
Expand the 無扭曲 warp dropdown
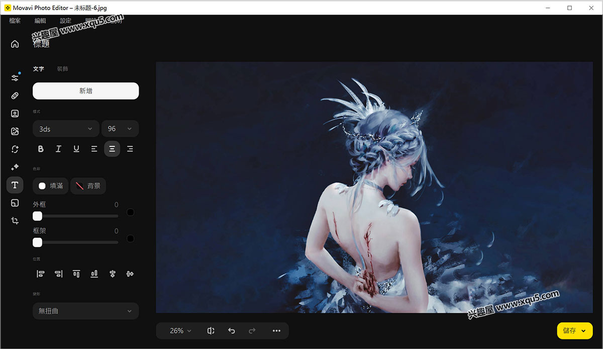tap(85, 311)
